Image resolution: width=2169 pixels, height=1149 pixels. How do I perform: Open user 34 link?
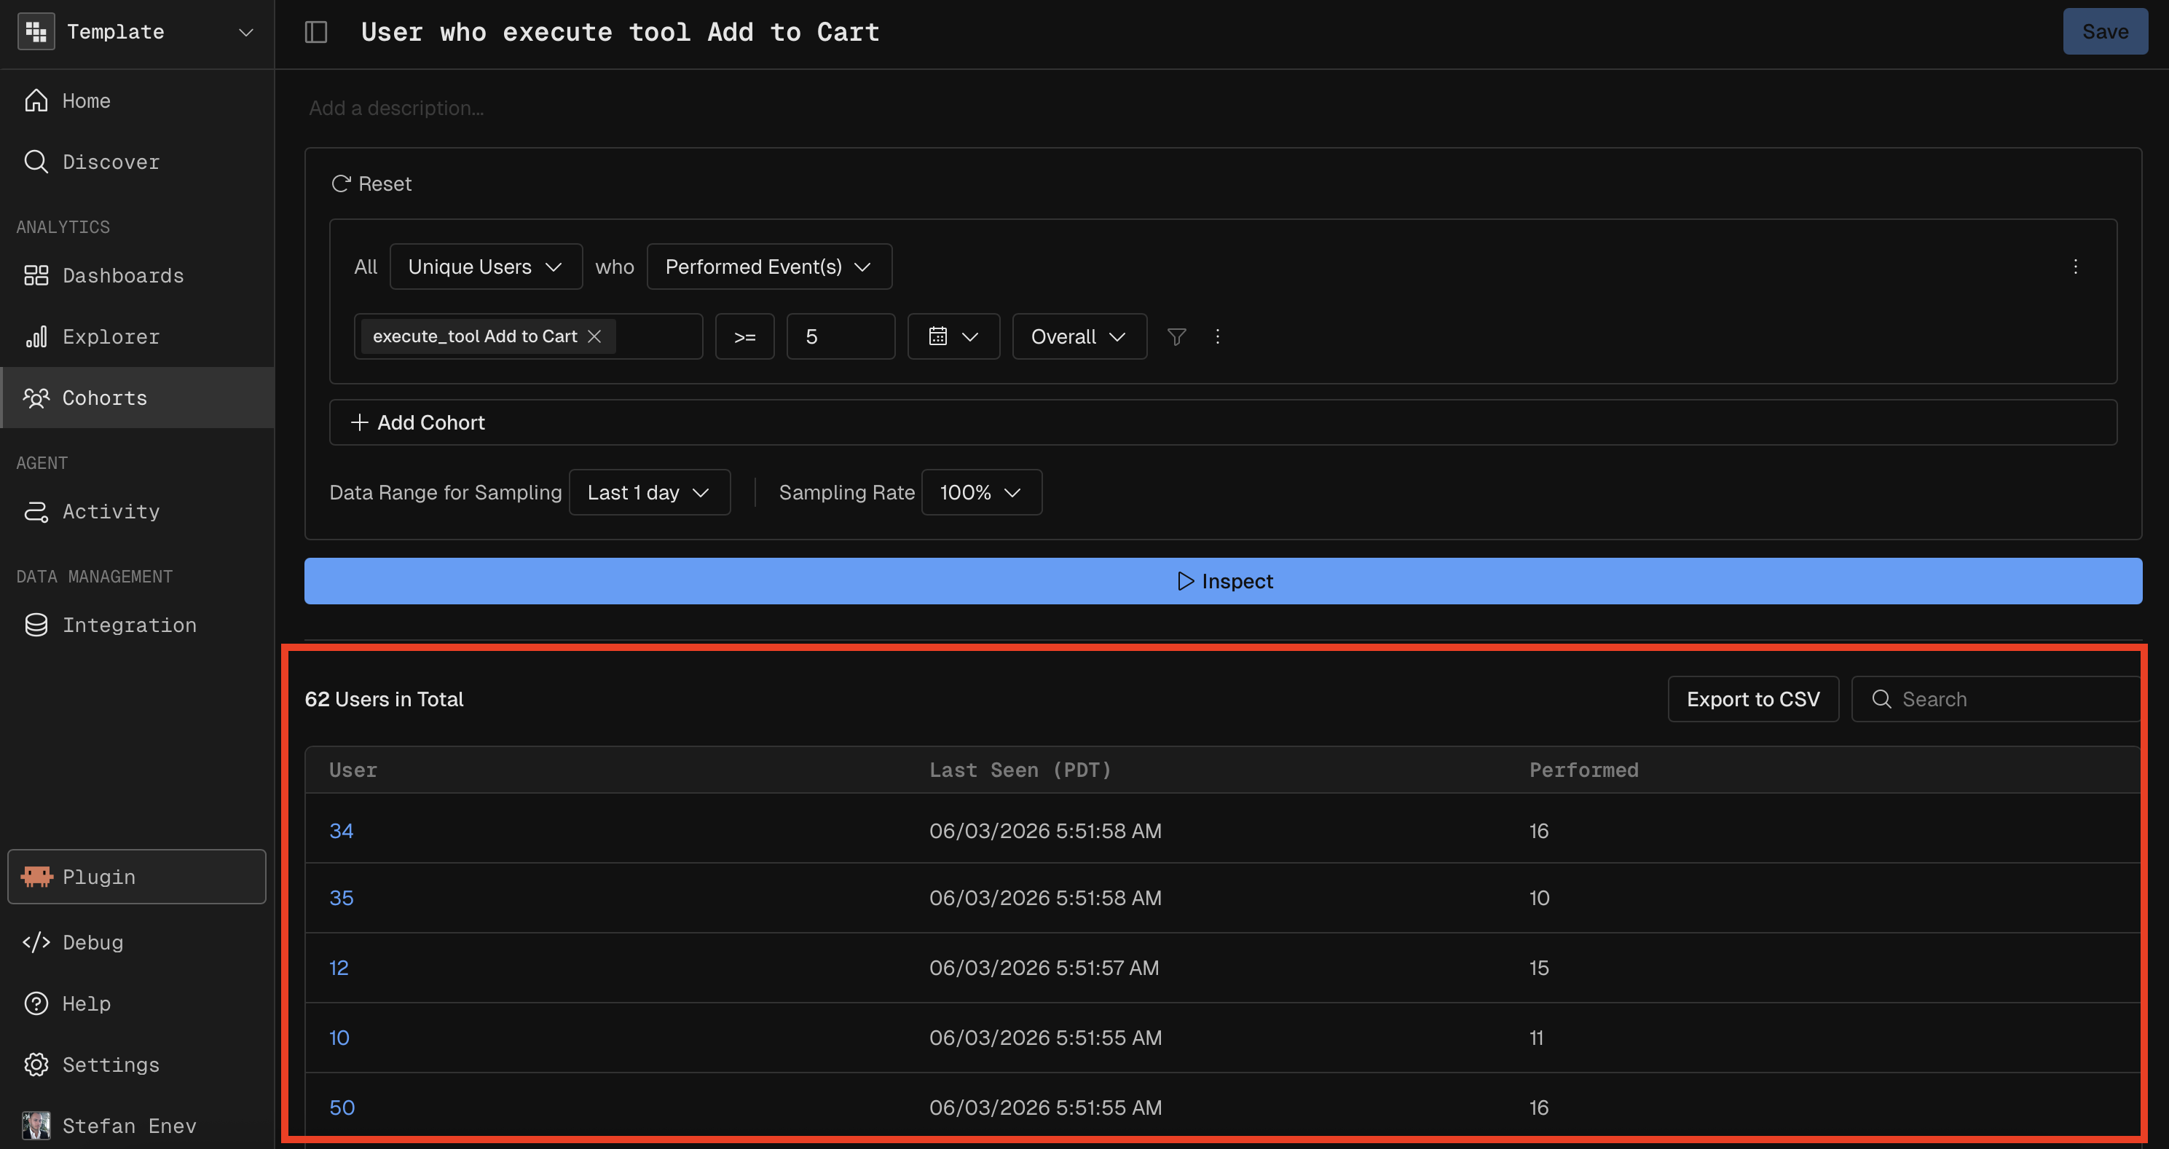pos(341,831)
